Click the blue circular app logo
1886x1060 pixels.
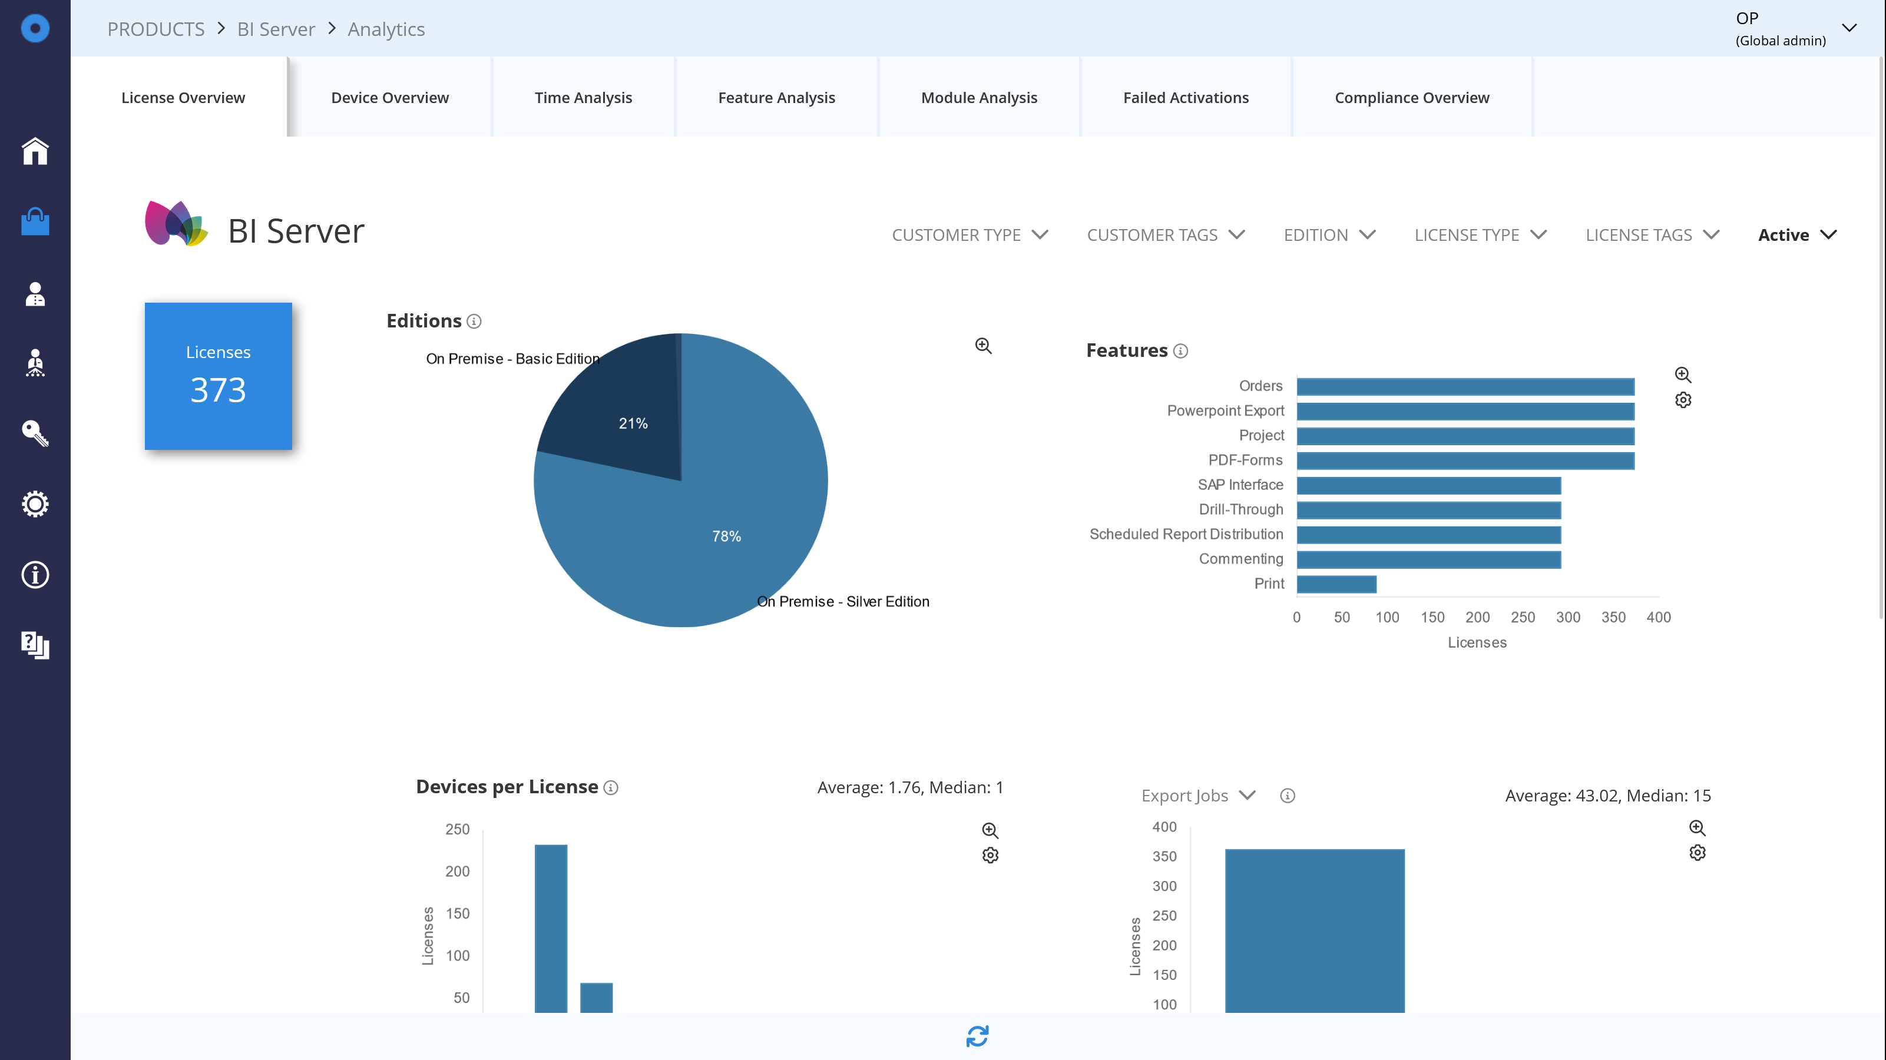click(35, 28)
